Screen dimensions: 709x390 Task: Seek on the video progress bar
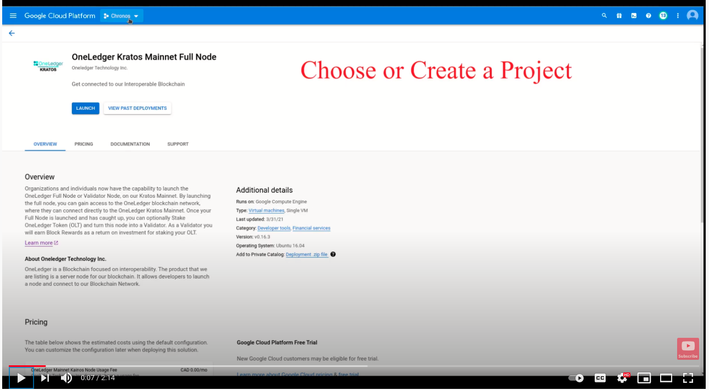pos(354,366)
